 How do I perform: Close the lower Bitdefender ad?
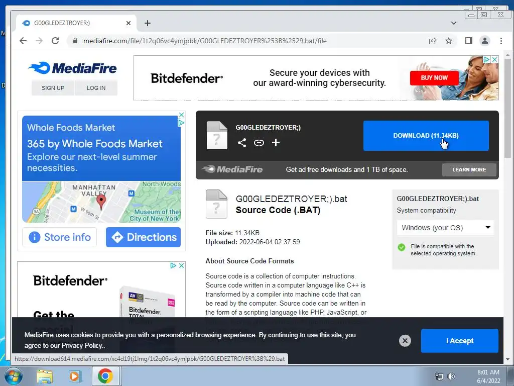coord(181,265)
